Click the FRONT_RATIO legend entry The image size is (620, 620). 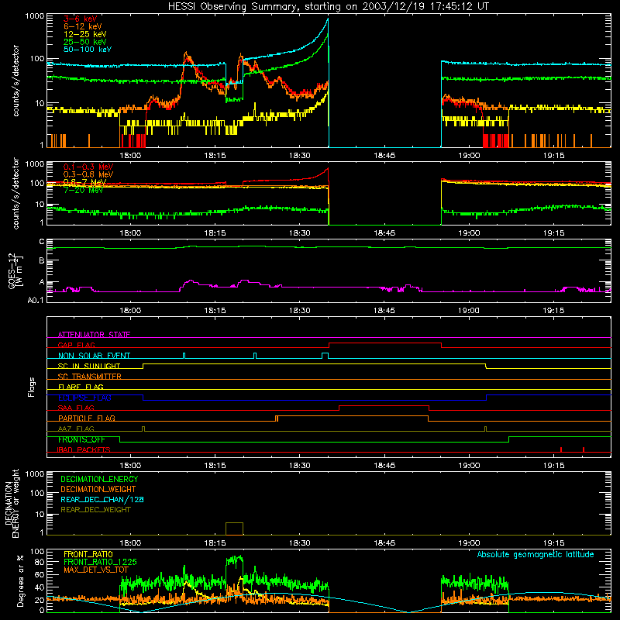tap(88, 554)
